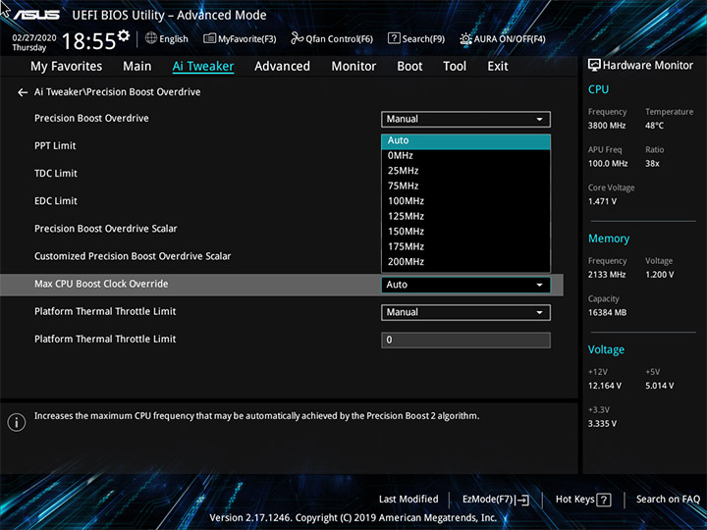Click the info icon beside help text
This screenshot has height=530, width=707.
(x=17, y=422)
